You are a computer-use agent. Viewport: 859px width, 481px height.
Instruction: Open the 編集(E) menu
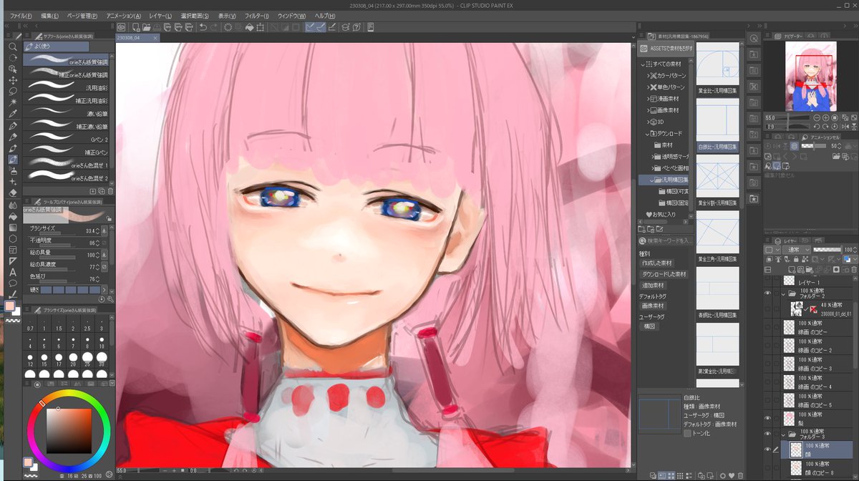click(x=50, y=16)
